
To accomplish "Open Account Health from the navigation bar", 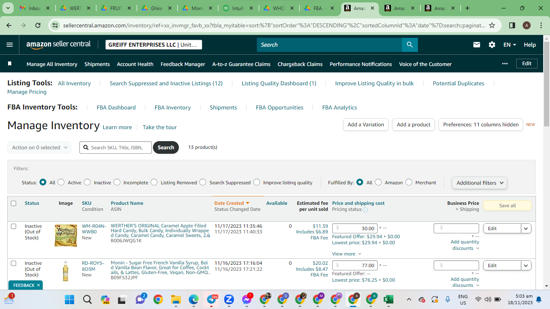I will pyautogui.click(x=135, y=64).
